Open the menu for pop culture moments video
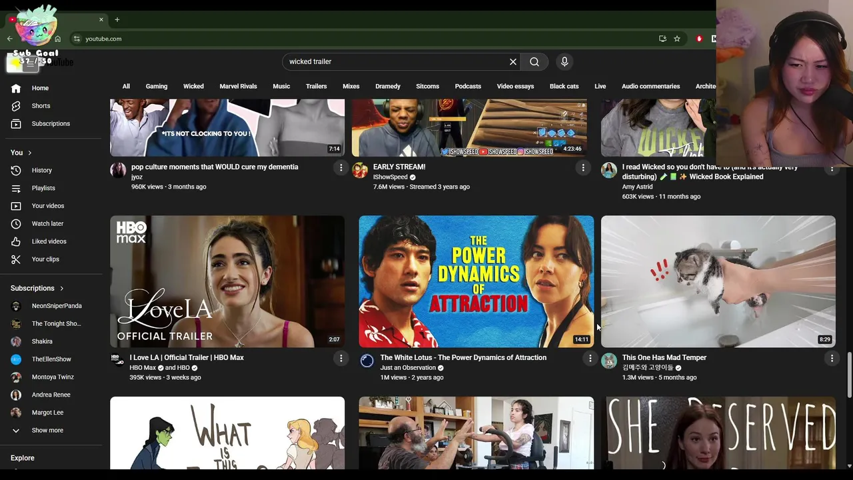Screen dimensions: 853x480 pos(341,168)
